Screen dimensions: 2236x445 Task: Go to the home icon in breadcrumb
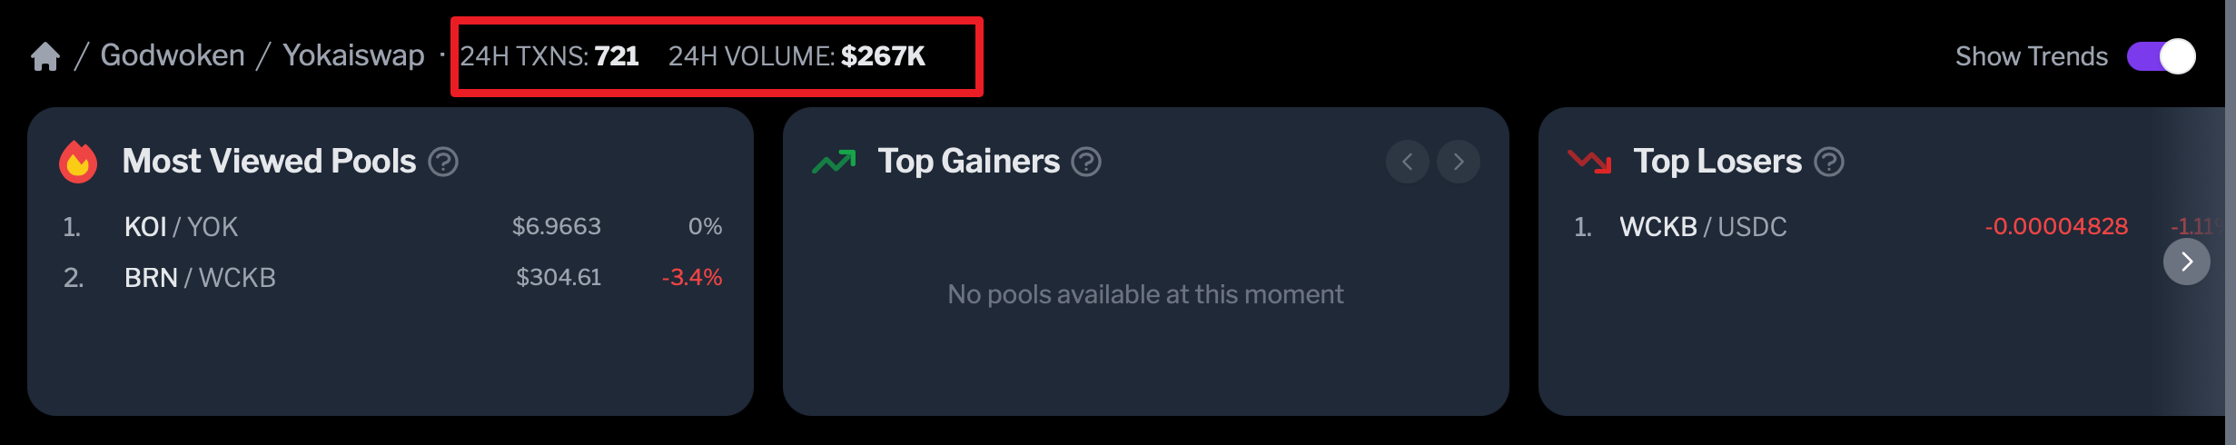(x=45, y=56)
